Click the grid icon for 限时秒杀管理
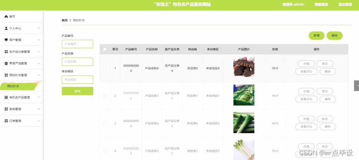 coord(6,75)
